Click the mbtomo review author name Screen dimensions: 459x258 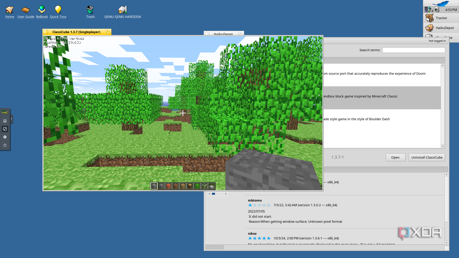[255, 200]
